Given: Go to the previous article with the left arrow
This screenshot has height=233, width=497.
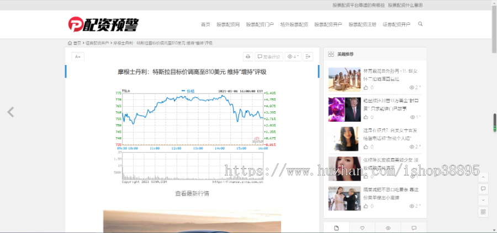Looking at the screenshot, I should point(11,112).
